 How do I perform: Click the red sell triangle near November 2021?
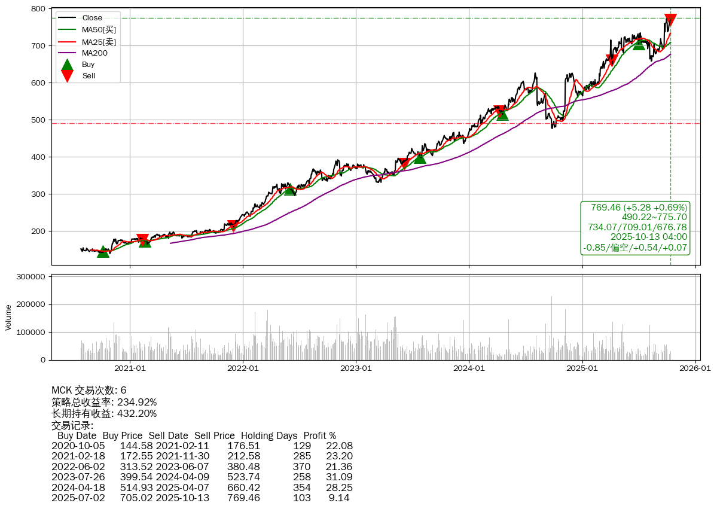[233, 226]
